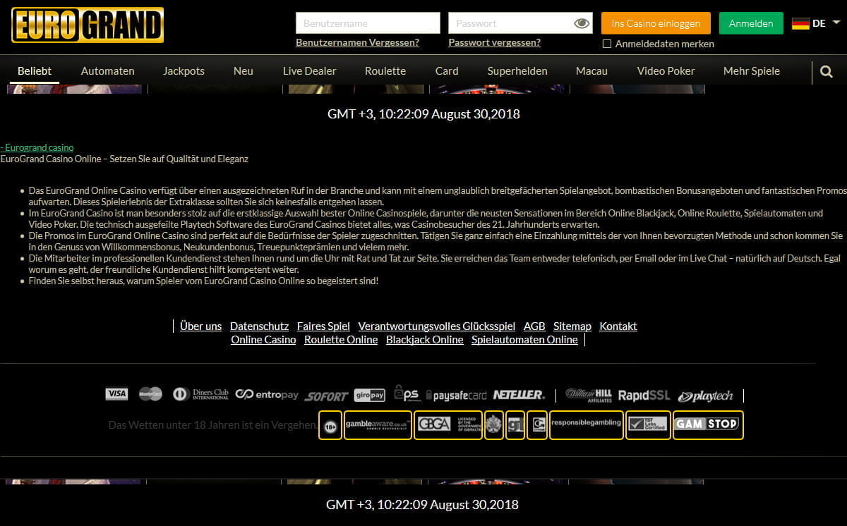847x526 pixels.
Task: Open the search magnifier icon
Action: pos(827,71)
